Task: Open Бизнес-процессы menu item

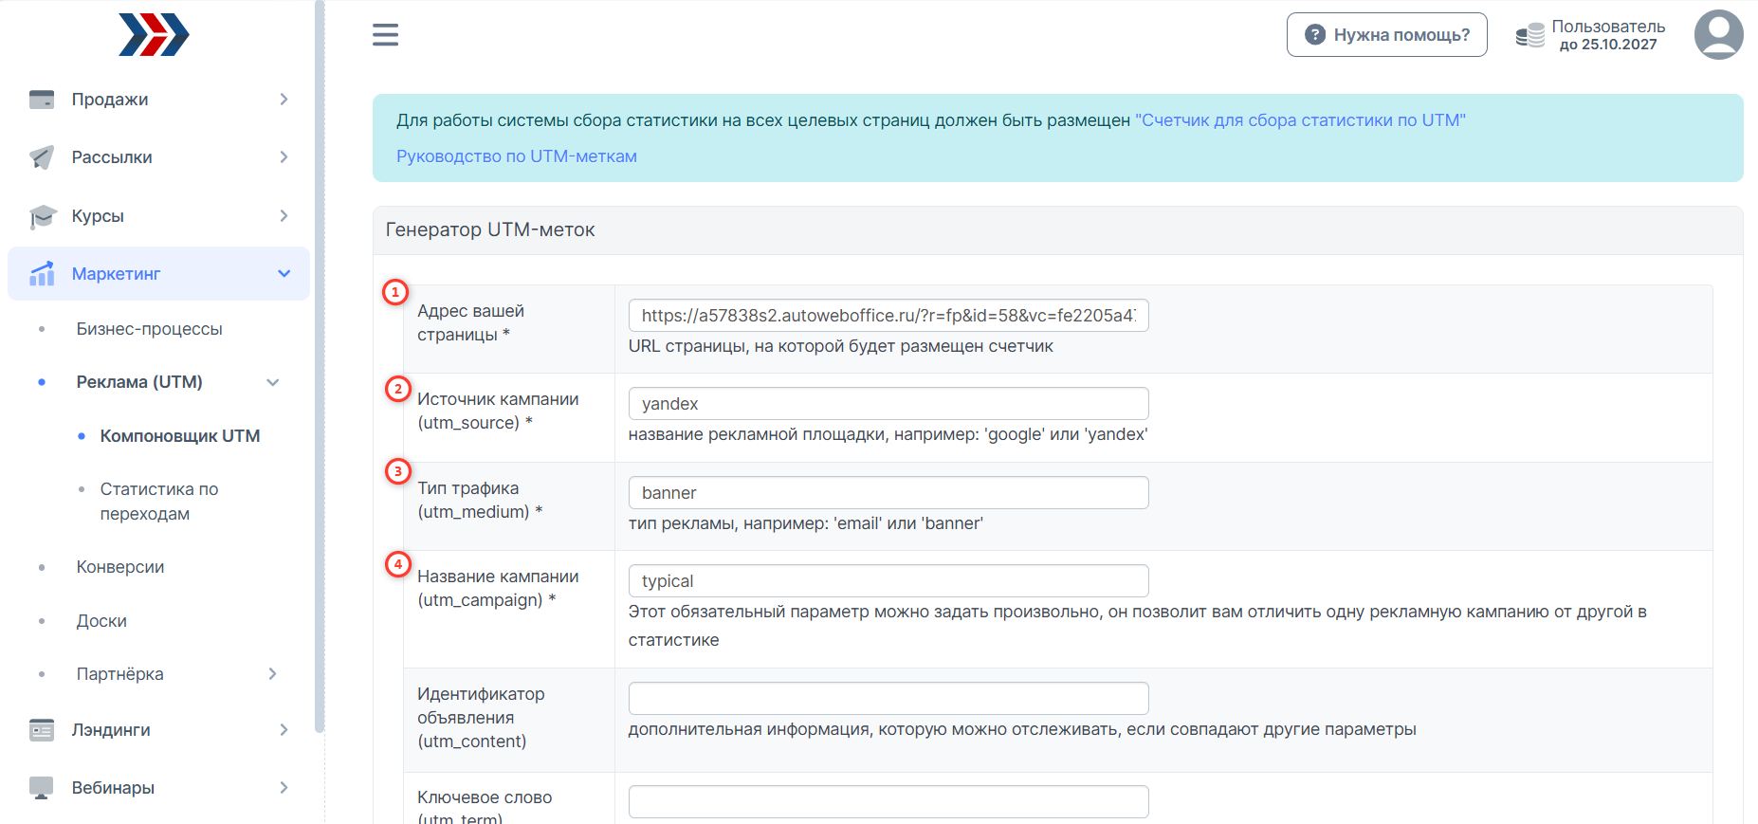Action: point(150,329)
